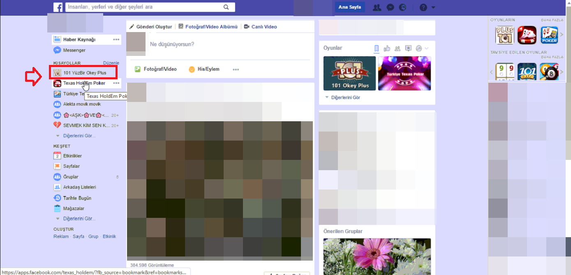Click the page scrollbar up arrow
This screenshot has height=275, width=571.
(x=569, y=3)
